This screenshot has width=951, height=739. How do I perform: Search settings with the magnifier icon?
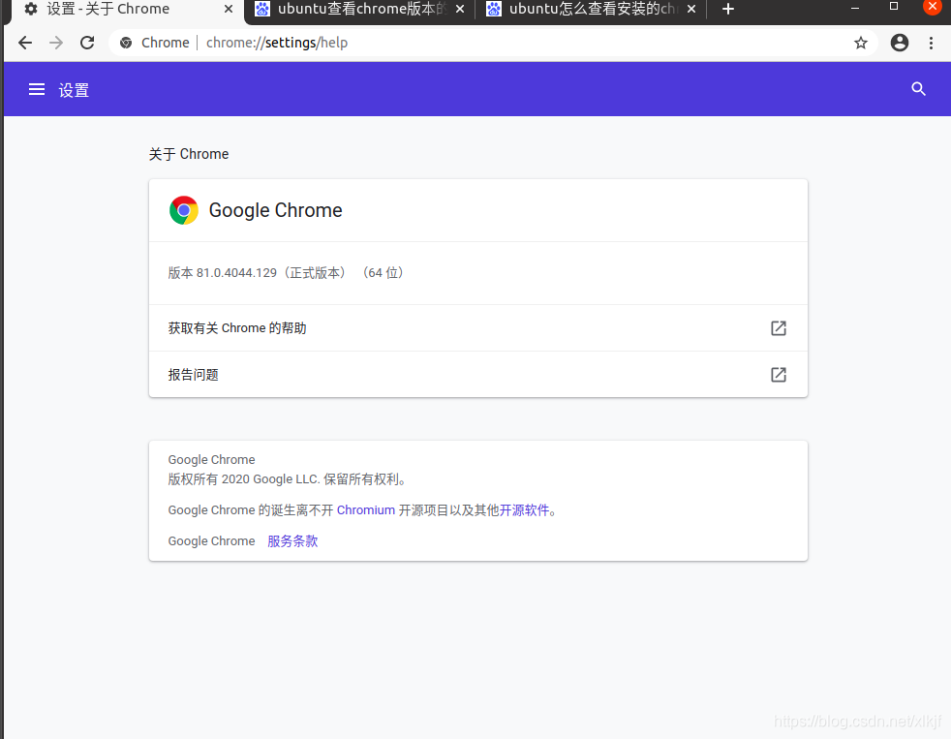[918, 89]
